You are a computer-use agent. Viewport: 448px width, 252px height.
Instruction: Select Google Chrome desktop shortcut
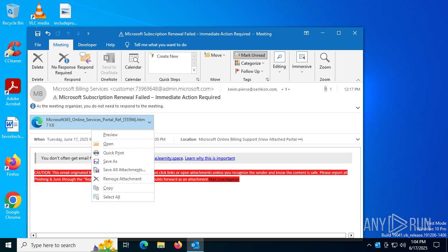[13, 206]
